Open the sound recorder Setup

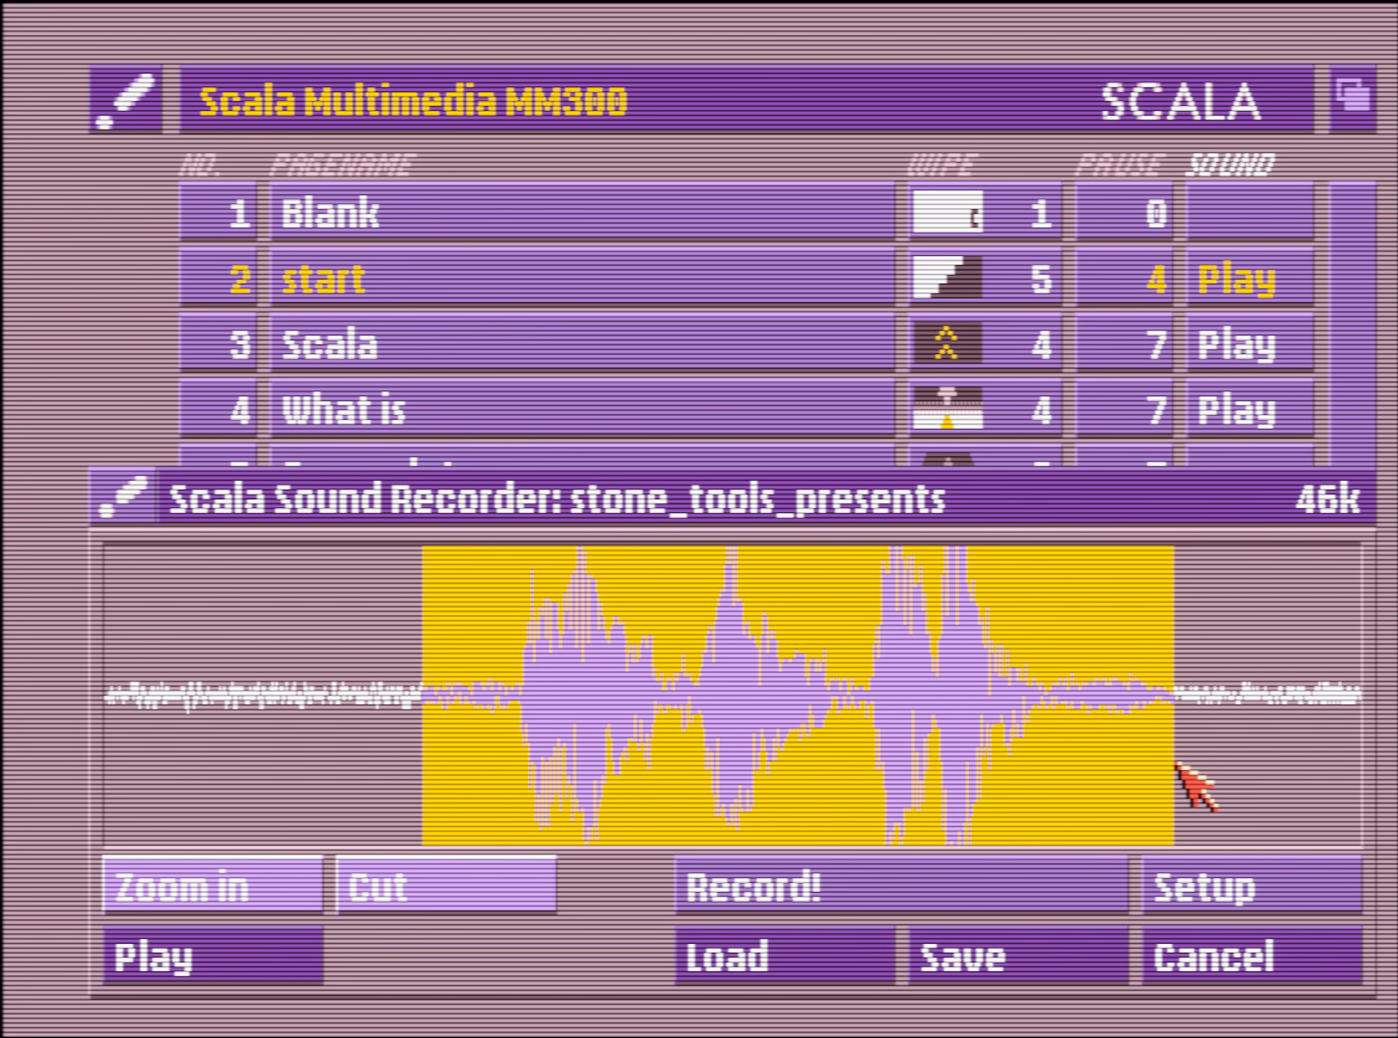1251,886
